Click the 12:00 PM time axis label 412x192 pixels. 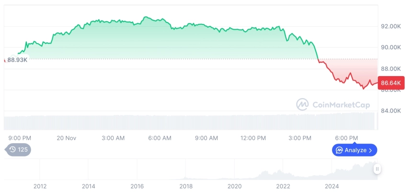tap(253, 138)
